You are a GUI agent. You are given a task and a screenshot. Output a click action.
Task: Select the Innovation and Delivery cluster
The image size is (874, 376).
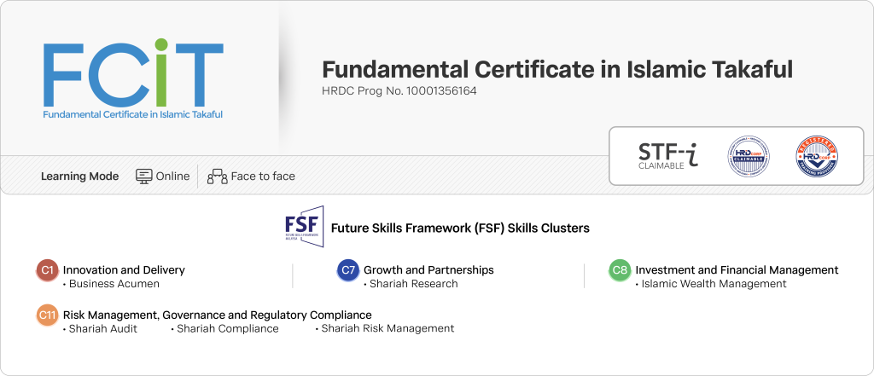(x=124, y=270)
